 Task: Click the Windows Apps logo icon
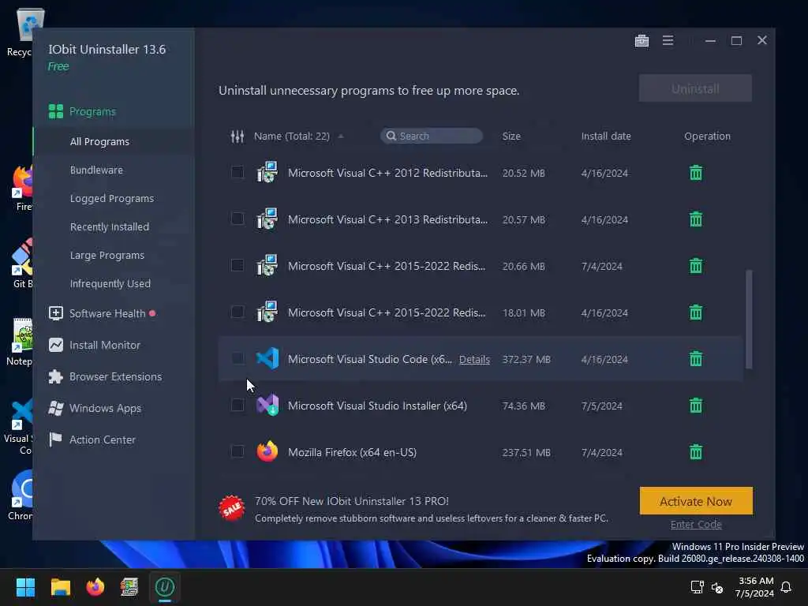click(x=56, y=408)
